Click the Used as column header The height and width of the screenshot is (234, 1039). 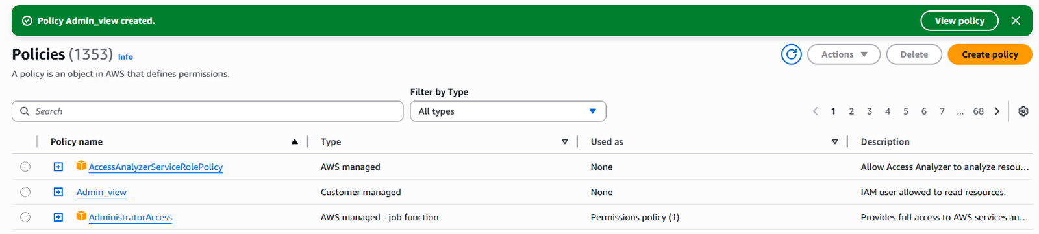tap(607, 141)
